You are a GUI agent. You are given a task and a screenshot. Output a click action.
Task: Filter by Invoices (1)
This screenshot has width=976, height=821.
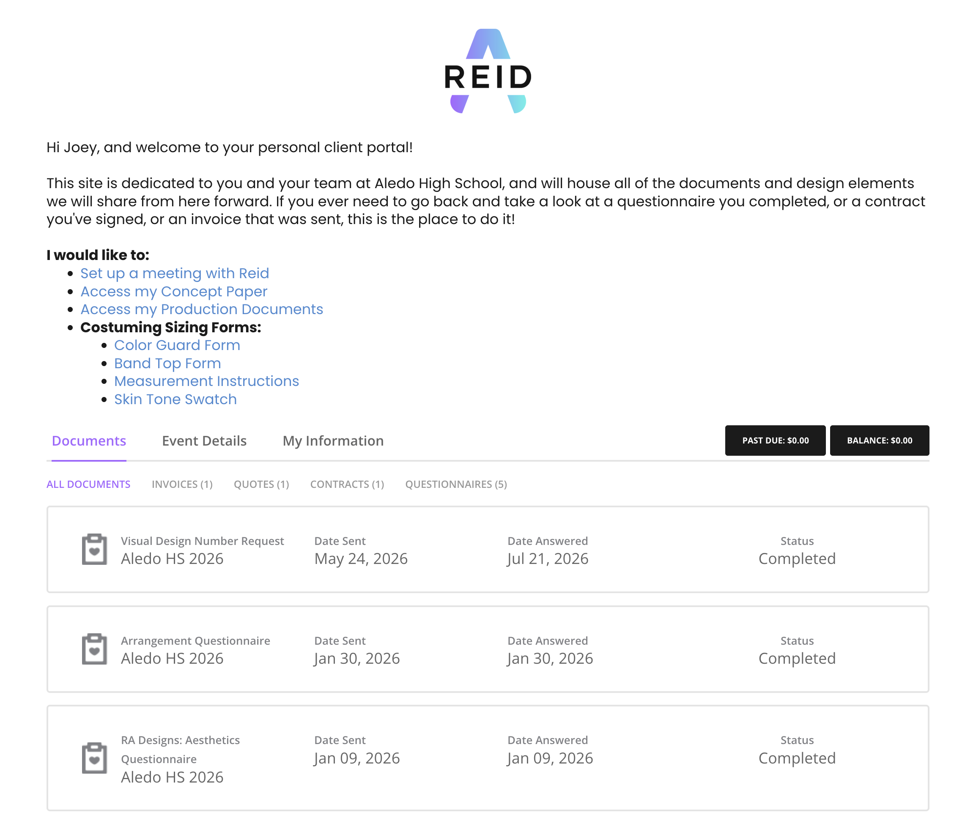pos(182,484)
